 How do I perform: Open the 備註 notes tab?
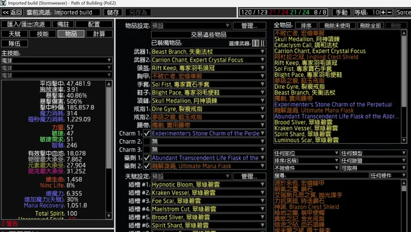point(63,24)
